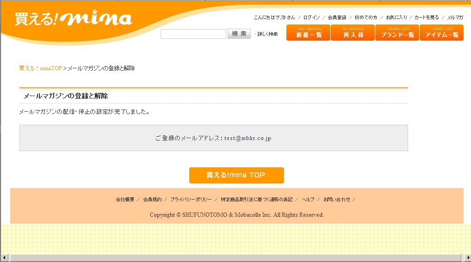The height and width of the screenshot is (262, 471).
Task: Click the 初めての方 first-time visitor link
Action: [366, 18]
